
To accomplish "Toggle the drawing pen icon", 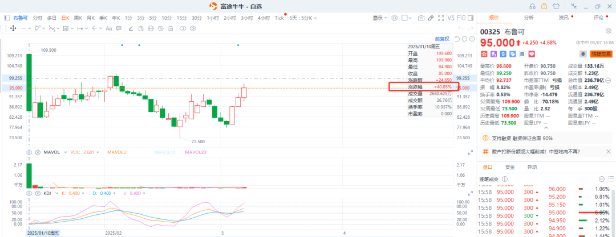I will click(x=431, y=18).
